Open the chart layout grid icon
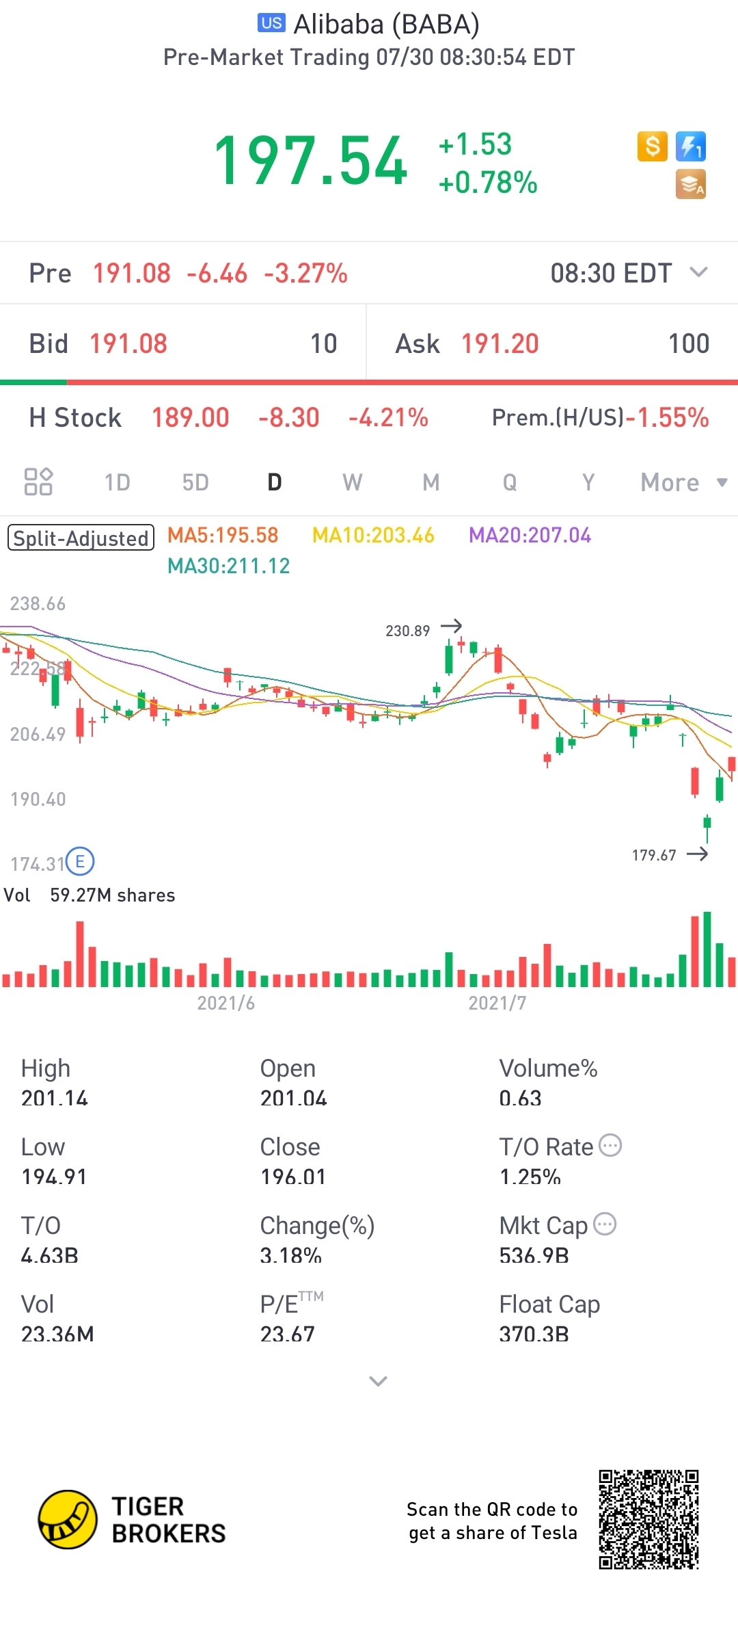Screen dimensions: 738x1628 click(38, 482)
